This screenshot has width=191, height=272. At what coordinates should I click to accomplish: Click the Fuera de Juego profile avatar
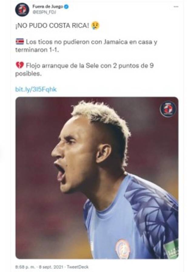point(22,10)
